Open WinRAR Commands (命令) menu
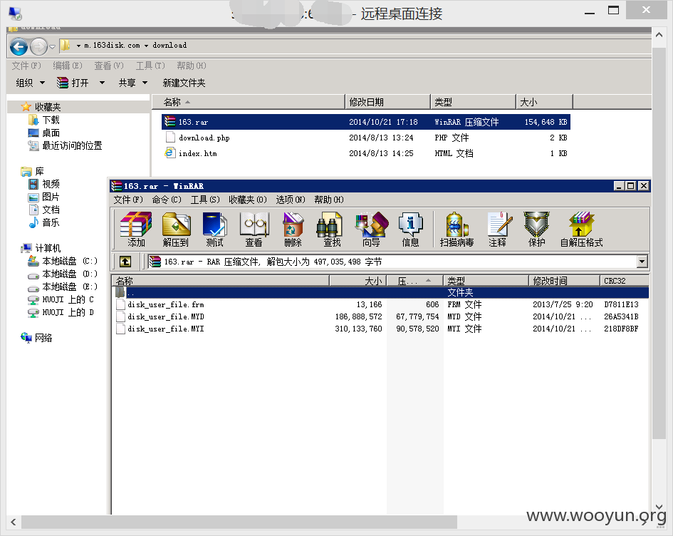 (x=167, y=200)
